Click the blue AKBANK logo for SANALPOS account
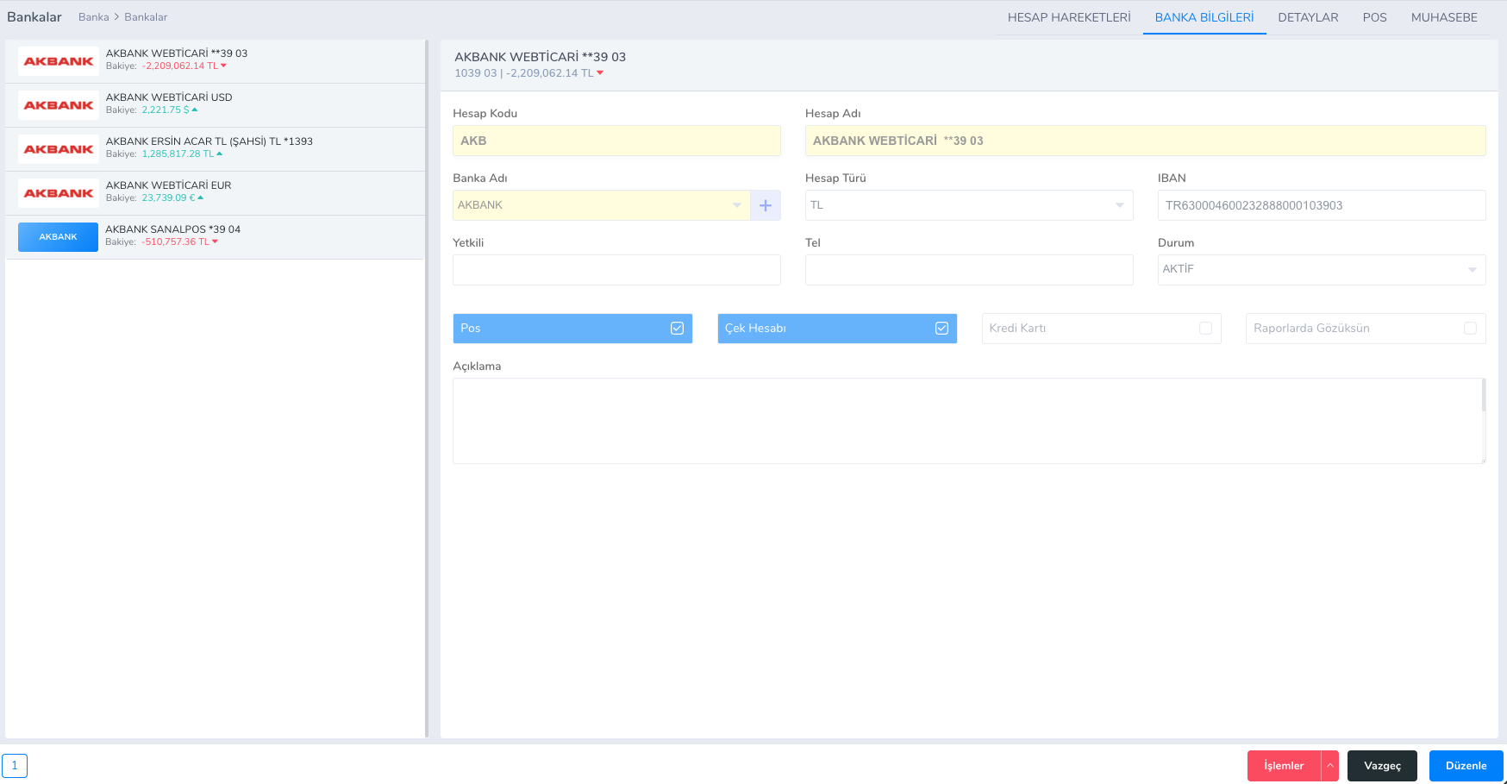Viewport: 1507px width, 784px height. (x=58, y=237)
